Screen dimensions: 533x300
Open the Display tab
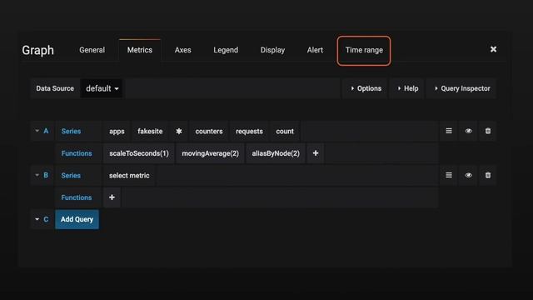pos(272,50)
